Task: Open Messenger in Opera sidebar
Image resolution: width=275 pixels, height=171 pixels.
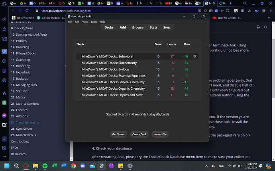Action: pyautogui.click(x=4, y=115)
